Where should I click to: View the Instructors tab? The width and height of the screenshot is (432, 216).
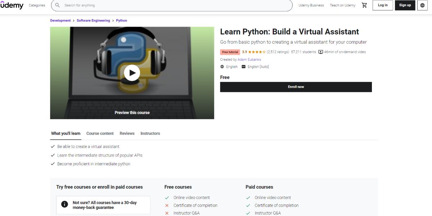[x=150, y=133]
